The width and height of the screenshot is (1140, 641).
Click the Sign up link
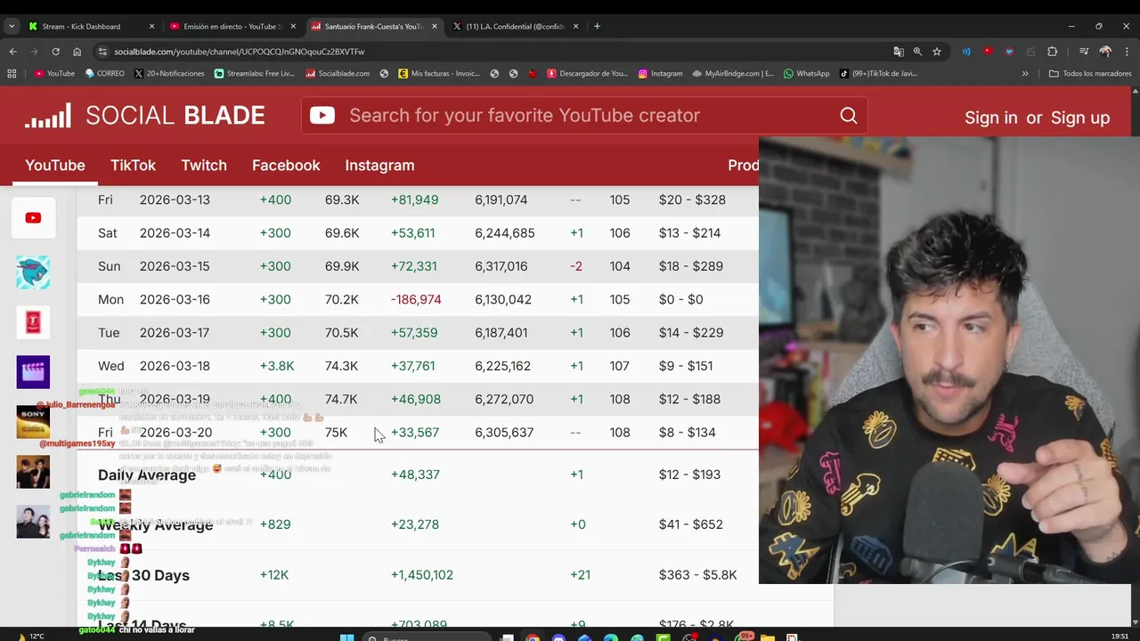click(1080, 118)
